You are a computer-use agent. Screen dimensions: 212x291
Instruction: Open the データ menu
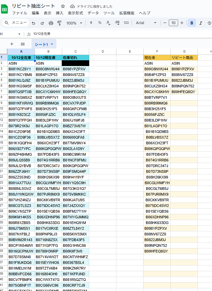click(x=93, y=13)
